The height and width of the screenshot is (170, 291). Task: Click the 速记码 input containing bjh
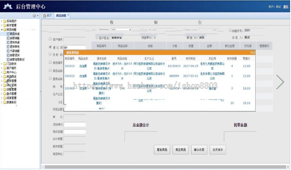pos(75,47)
